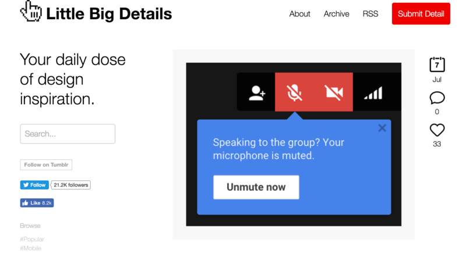Viewport: 466px width, 253px height.
Task: Click into the Search field
Action: coord(68,134)
